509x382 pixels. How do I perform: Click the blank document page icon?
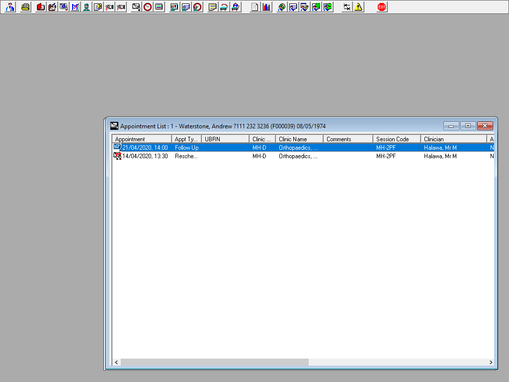point(255,7)
